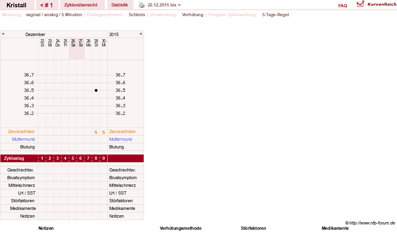Click the left Brustsymptom row label
The image size is (397, 252).
[21, 178]
